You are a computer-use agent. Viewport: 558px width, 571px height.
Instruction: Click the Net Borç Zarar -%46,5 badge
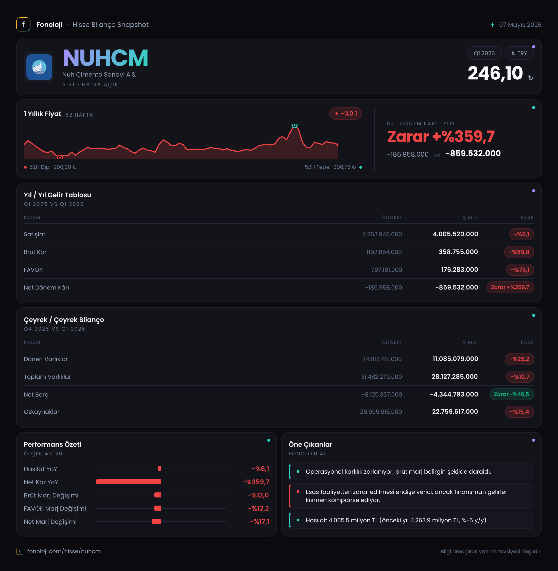(512, 394)
